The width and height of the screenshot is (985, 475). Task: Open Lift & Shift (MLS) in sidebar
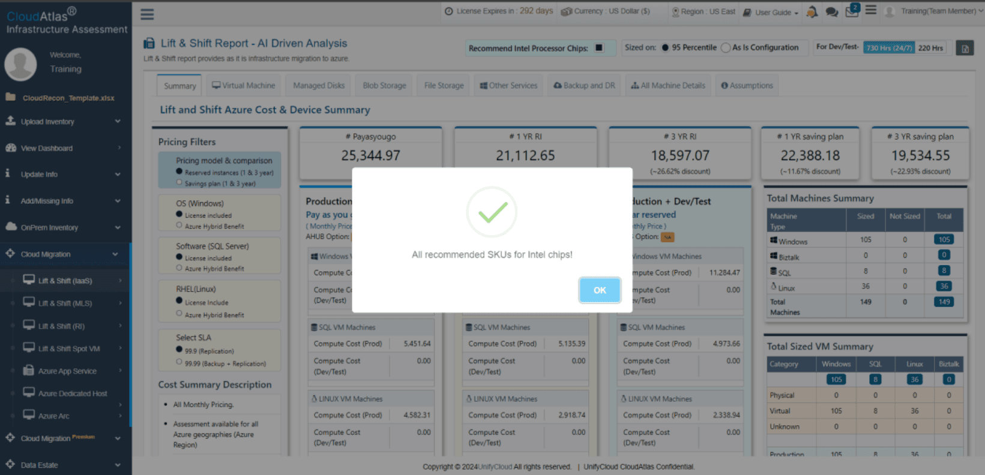coord(65,303)
